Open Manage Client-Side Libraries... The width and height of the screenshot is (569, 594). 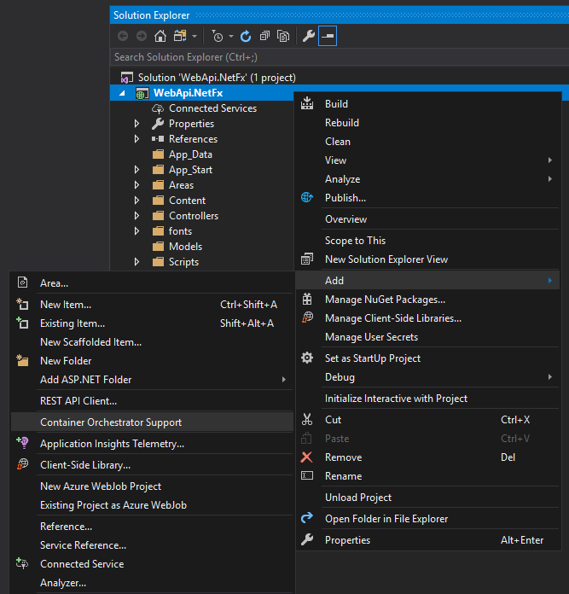pyautogui.click(x=427, y=318)
